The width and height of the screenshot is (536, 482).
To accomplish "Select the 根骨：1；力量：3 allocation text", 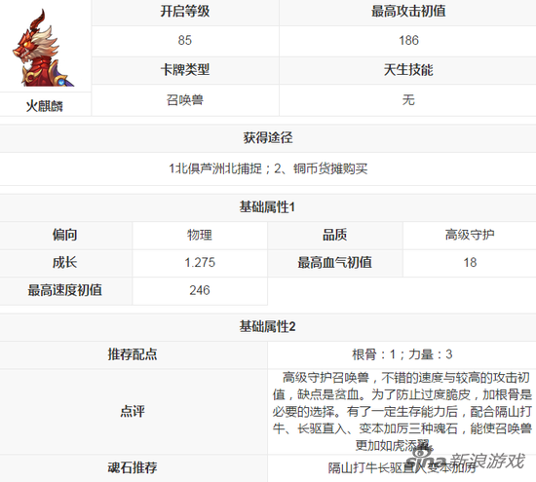I will click(402, 354).
